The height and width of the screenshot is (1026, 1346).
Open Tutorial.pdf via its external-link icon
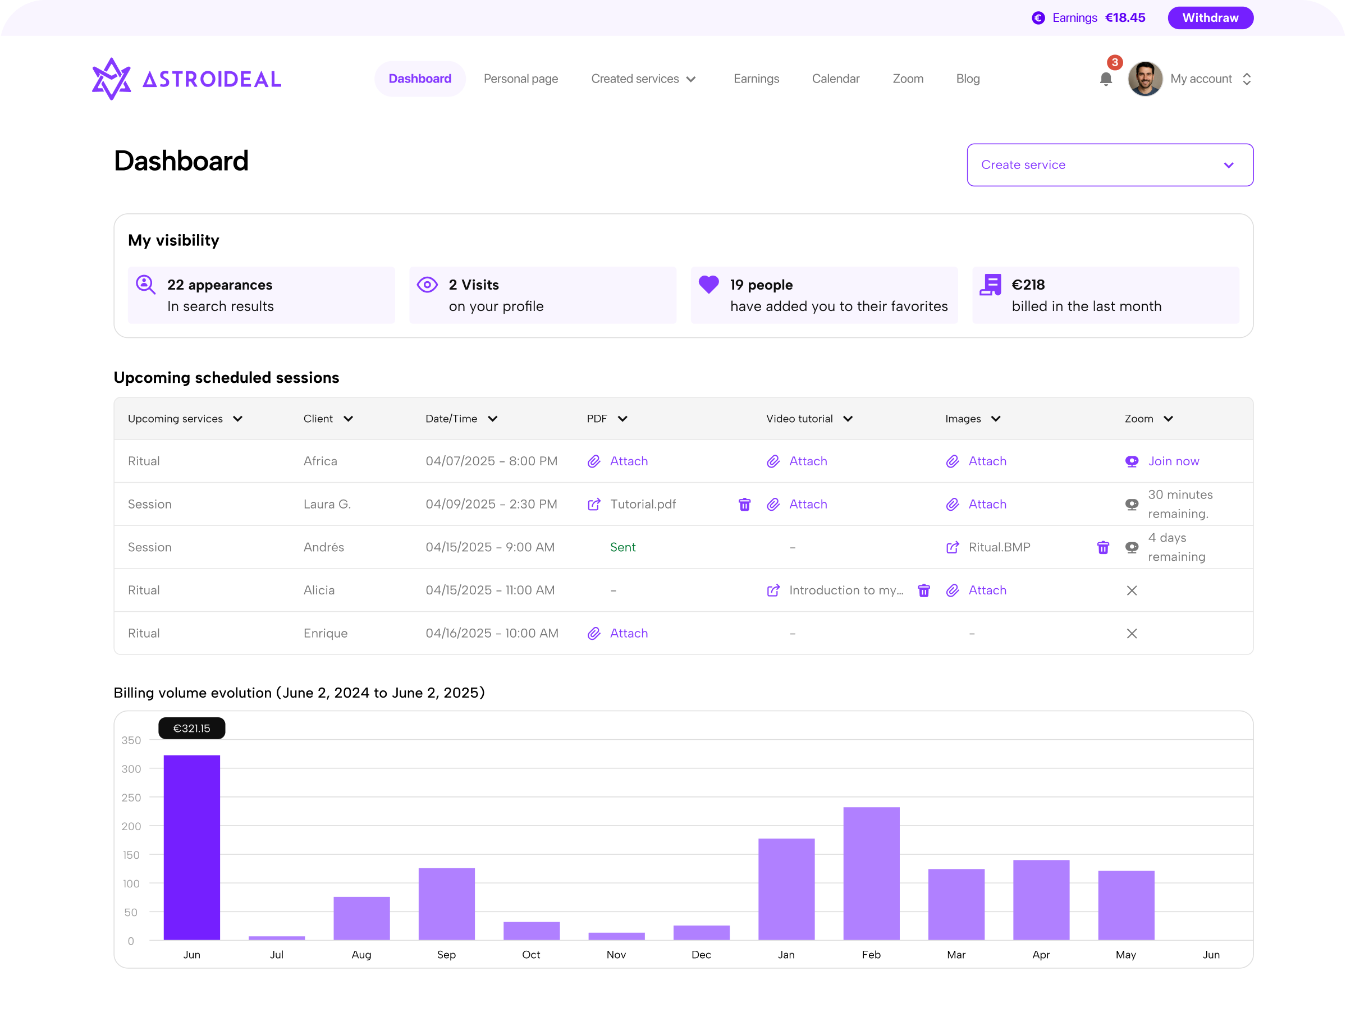pos(594,505)
